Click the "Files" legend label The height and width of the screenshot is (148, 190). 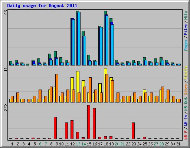click(x=186, y=30)
